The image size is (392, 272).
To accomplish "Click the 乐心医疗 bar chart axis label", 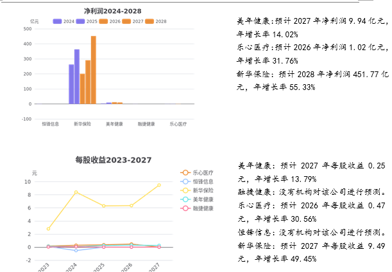I will click(x=178, y=124).
